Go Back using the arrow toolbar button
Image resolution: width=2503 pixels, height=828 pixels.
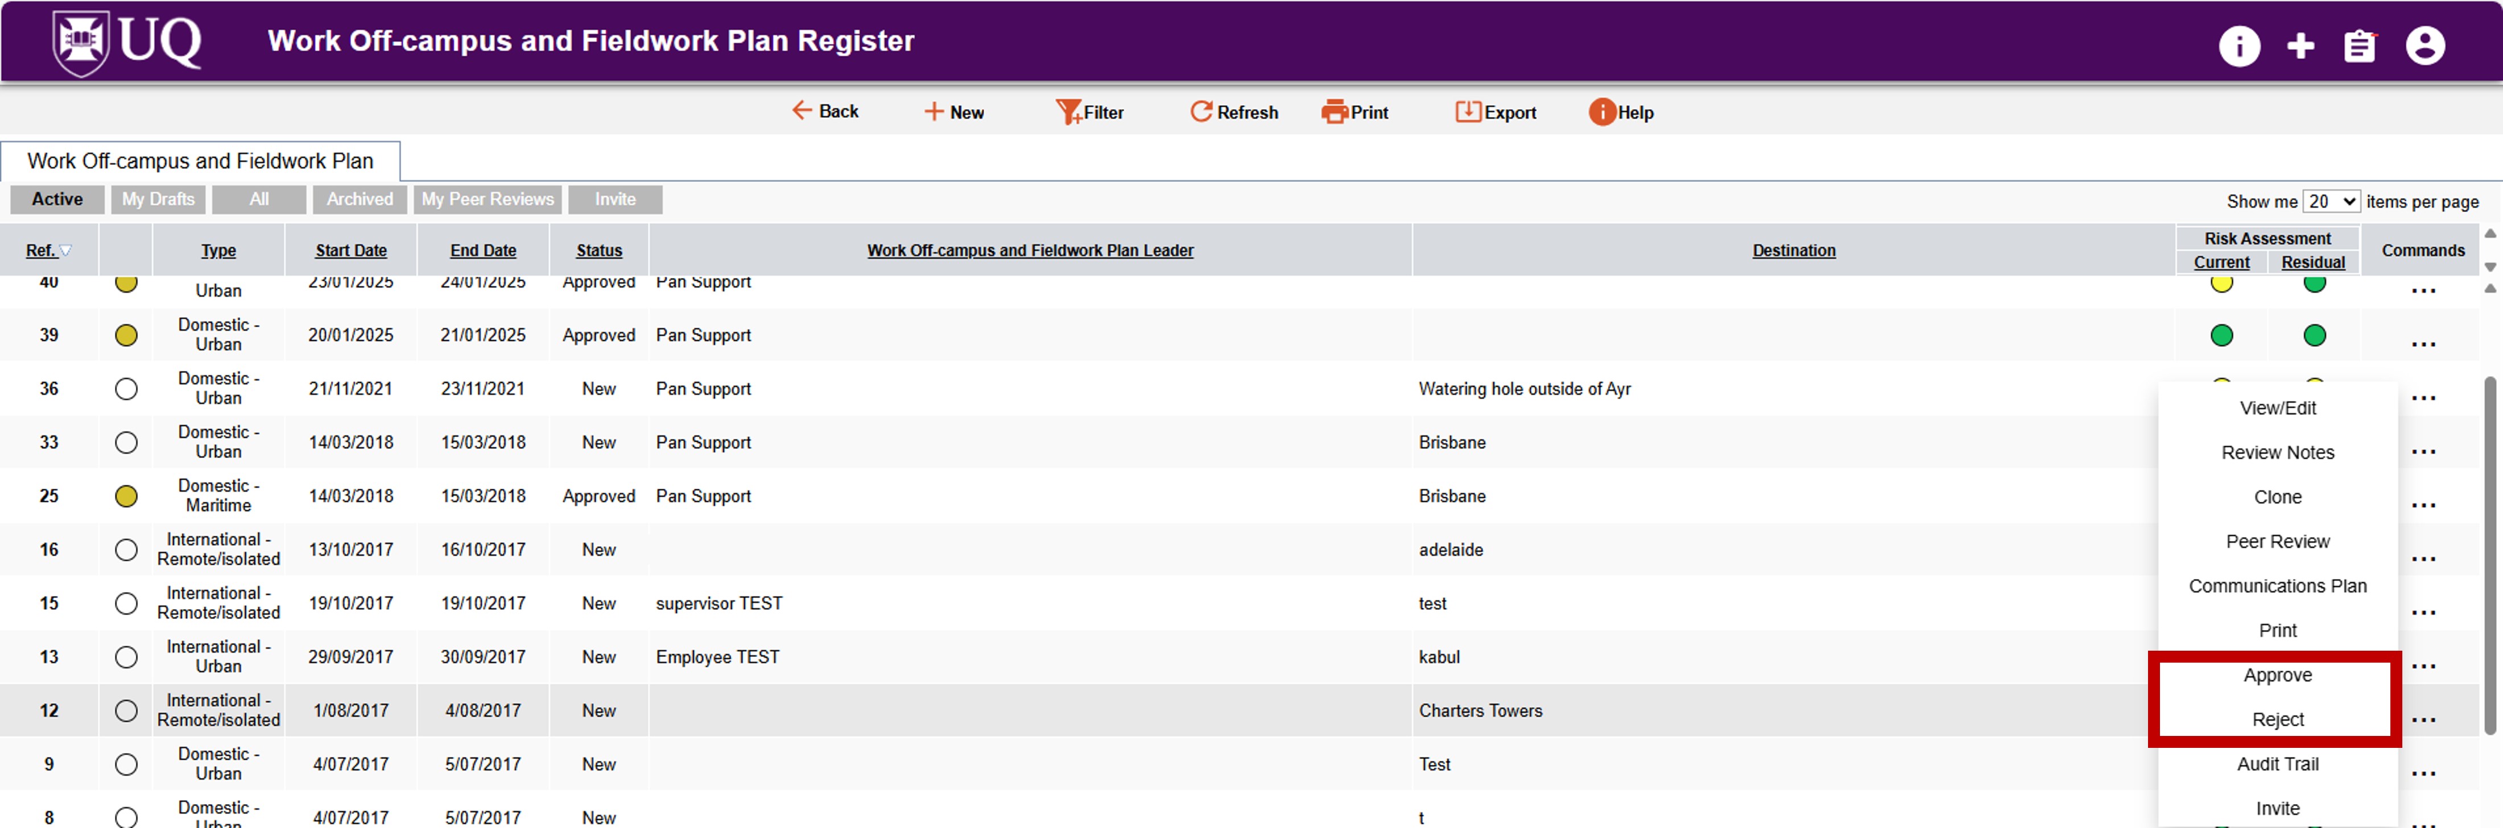click(825, 111)
